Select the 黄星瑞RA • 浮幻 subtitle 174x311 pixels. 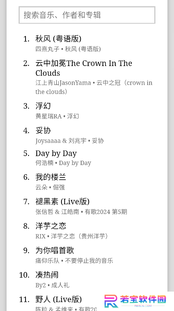pyautogui.click(x=57, y=116)
